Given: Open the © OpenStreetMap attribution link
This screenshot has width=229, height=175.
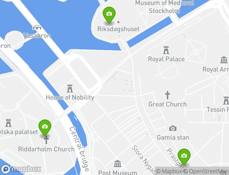Looking at the screenshot, I should click(x=205, y=171).
